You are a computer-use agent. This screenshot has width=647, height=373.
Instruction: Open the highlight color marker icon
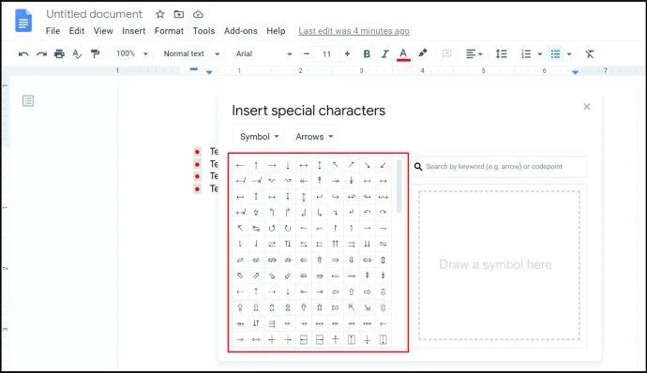(x=423, y=53)
